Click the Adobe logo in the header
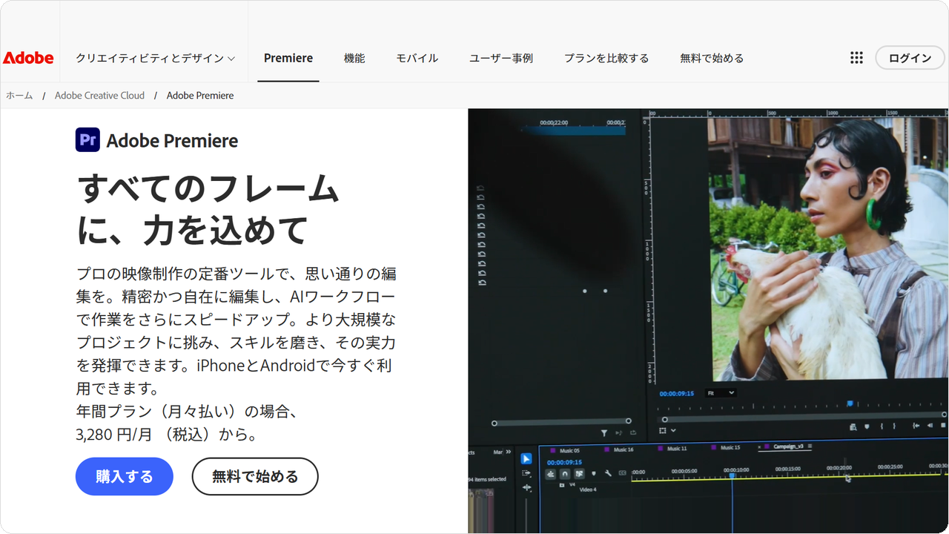Image resolution: width=949 pixels, height=534 pixels. [x=28, y=58]
